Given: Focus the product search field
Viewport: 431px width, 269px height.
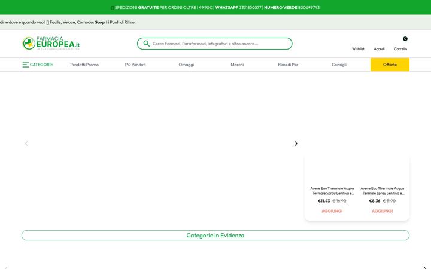Looking at the screenshot, I should click(x=215, y=44).
